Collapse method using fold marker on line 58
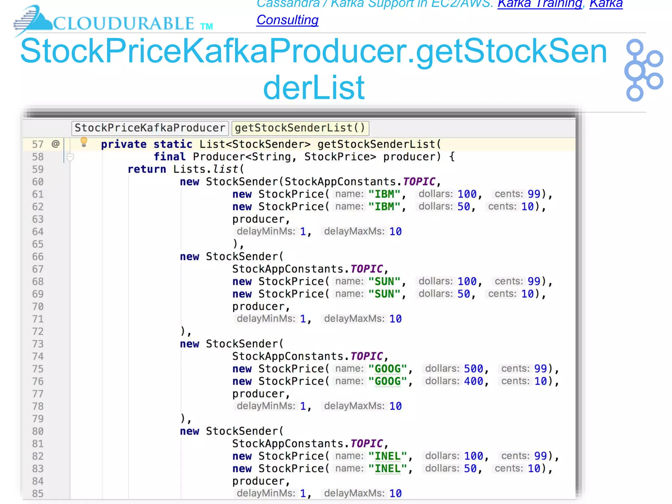 (x=70, y=157)
